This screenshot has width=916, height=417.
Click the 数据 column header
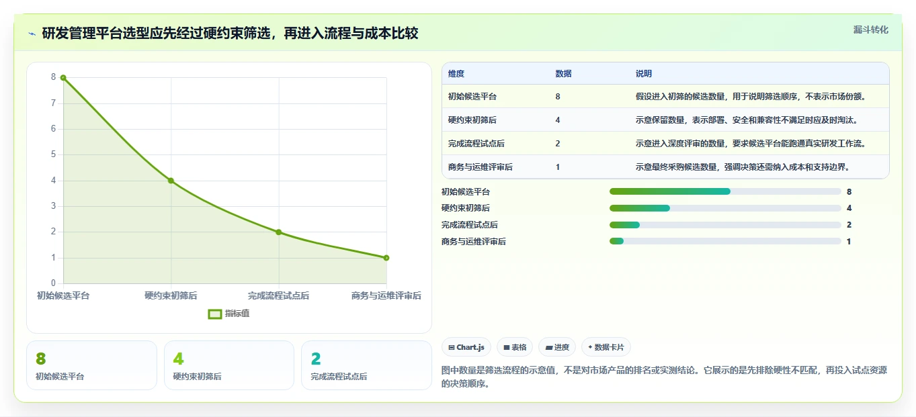point(564,74)
